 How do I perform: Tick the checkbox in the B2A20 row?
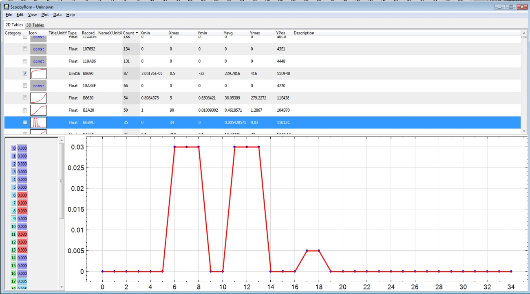[25, 110]
